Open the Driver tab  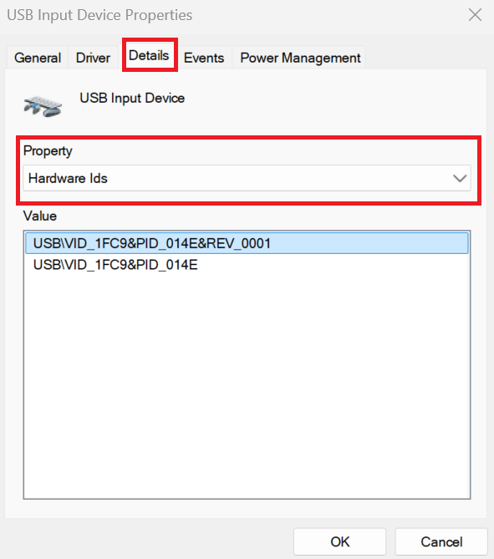(x=93, y=58)
